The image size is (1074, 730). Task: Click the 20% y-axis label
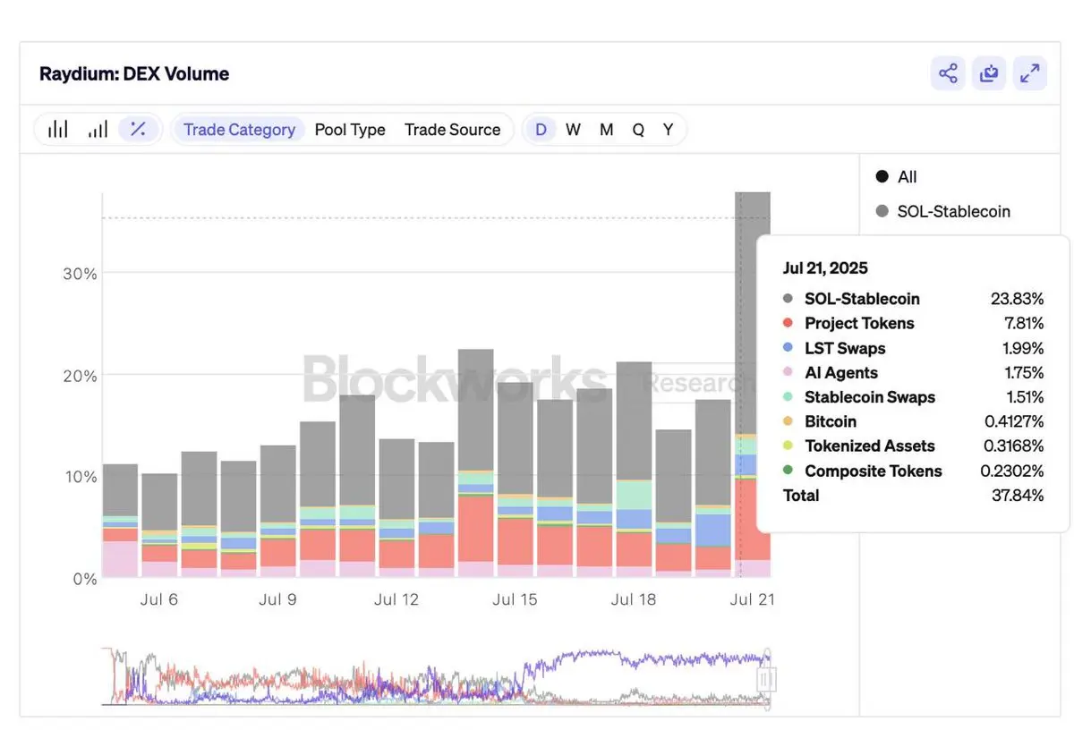pyautogui.click(x=80, y=376)
